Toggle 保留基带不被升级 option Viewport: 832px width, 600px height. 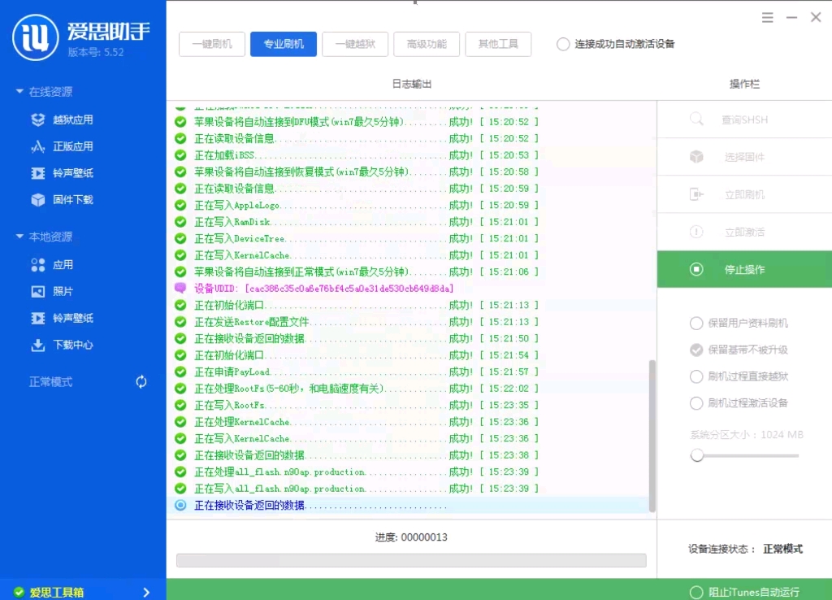(x=696, y=350)
